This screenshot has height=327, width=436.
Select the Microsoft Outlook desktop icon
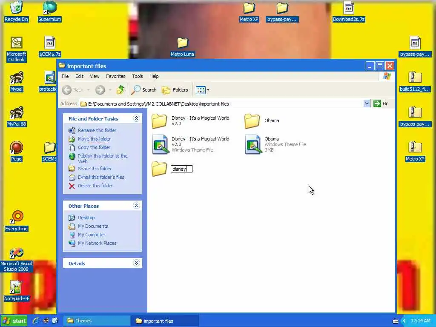click(16, 49)
